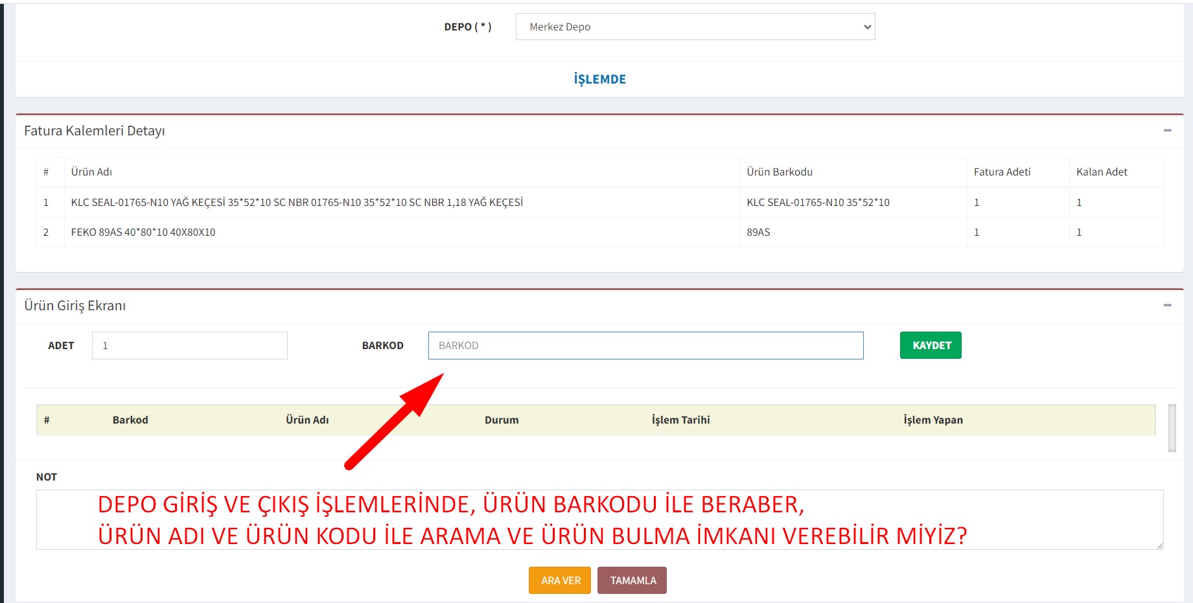Collapse the Fatura Kalemleri Detayı panel
Viewport: 1193px width, 603px height.
[x=1167, y=131]
